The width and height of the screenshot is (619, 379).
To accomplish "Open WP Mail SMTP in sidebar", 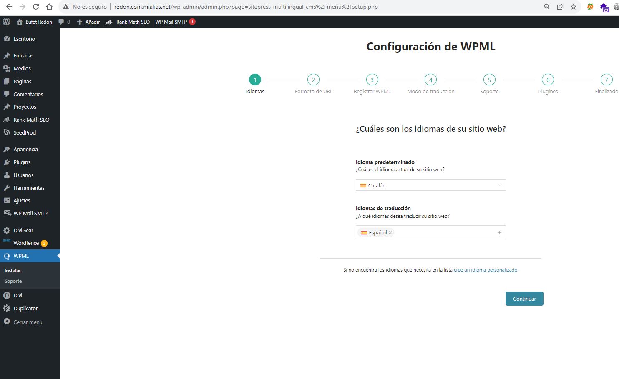I will coord(30,213).
